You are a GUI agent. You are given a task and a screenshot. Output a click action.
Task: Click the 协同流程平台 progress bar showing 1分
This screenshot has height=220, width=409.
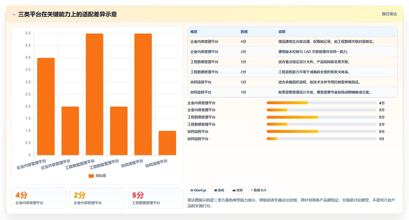(322, 139)
